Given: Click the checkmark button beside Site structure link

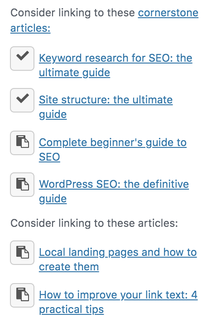Looking at the screenshot, I should click(22, 100).
